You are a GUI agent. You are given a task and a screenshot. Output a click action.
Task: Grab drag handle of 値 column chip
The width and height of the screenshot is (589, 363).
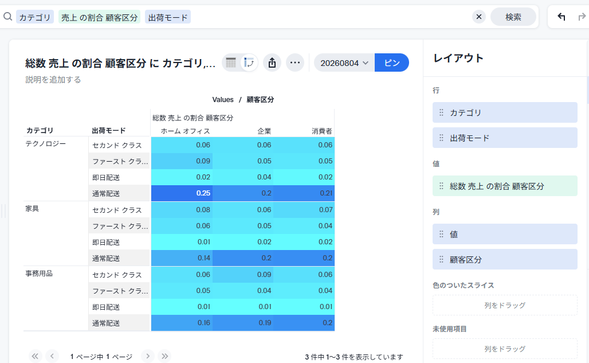441,234
